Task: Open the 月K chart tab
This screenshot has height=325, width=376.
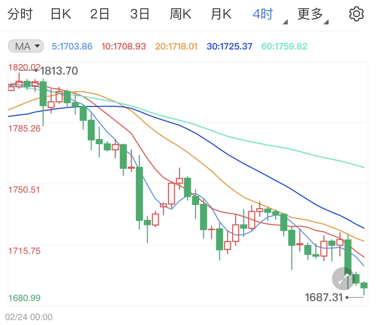Action: point(221,14)
